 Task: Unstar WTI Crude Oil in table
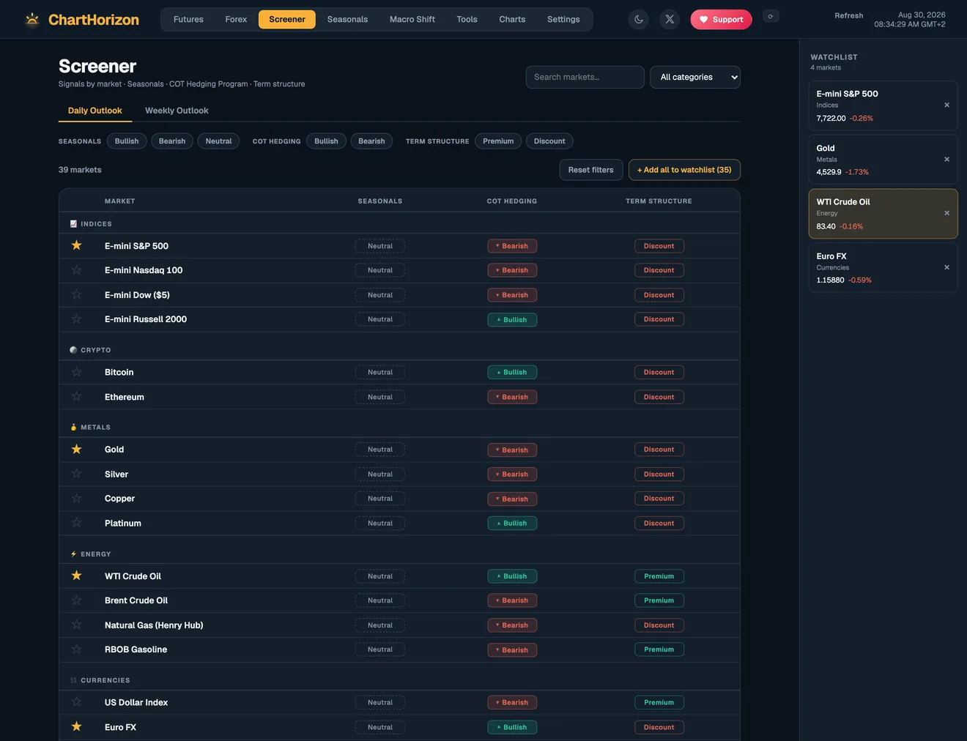[76, 576]
